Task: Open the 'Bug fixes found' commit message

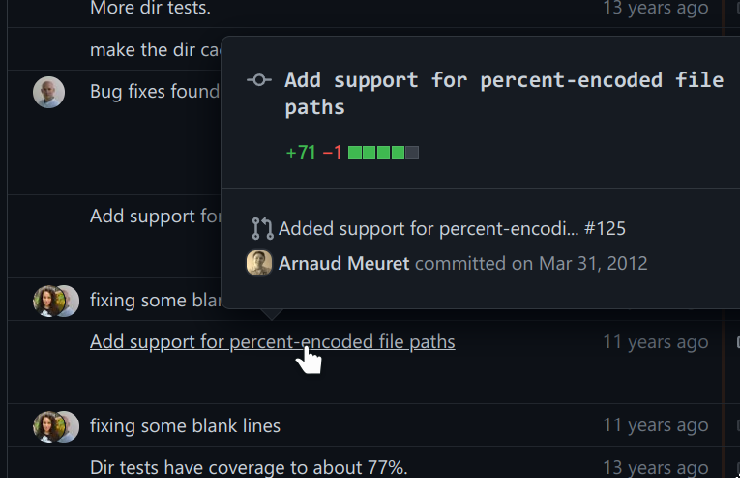Action: pyautogui.click(x=155, y=91)
